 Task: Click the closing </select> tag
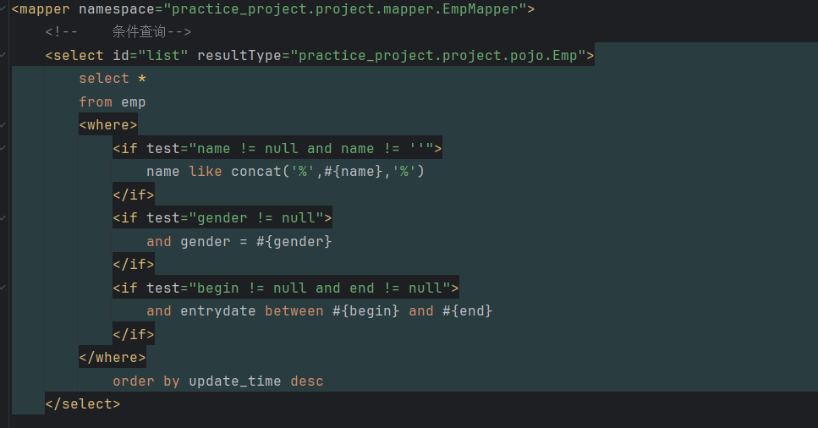[x=82, y=404]
